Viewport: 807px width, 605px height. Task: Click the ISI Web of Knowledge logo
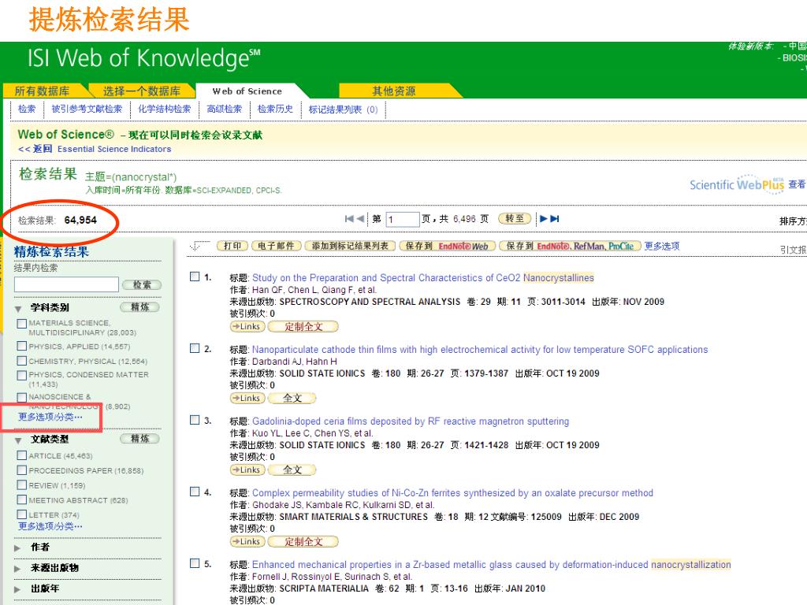click(x=144, y=58)
